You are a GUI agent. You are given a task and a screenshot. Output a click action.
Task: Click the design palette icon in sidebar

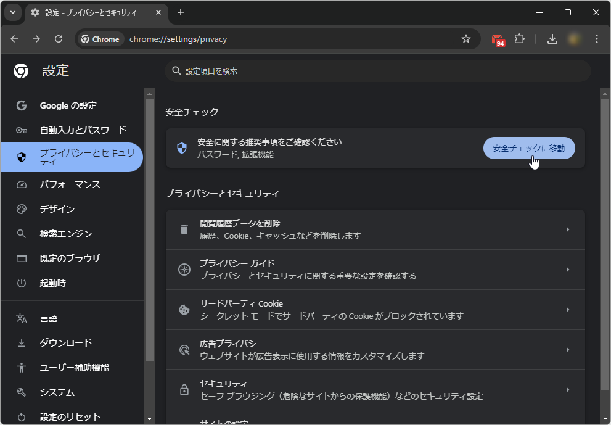point(21,208)
